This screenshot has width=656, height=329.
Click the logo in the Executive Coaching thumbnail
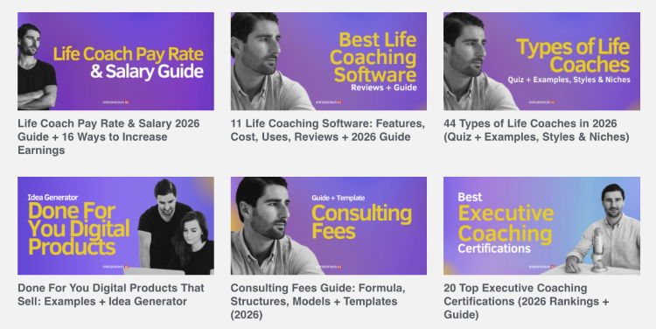click(541, 266)
